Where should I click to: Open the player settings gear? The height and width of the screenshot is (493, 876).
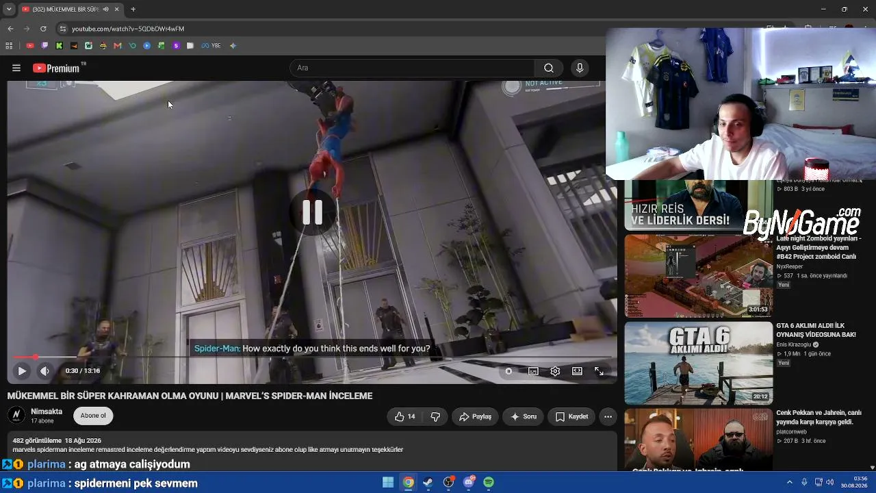click(555, 371)
